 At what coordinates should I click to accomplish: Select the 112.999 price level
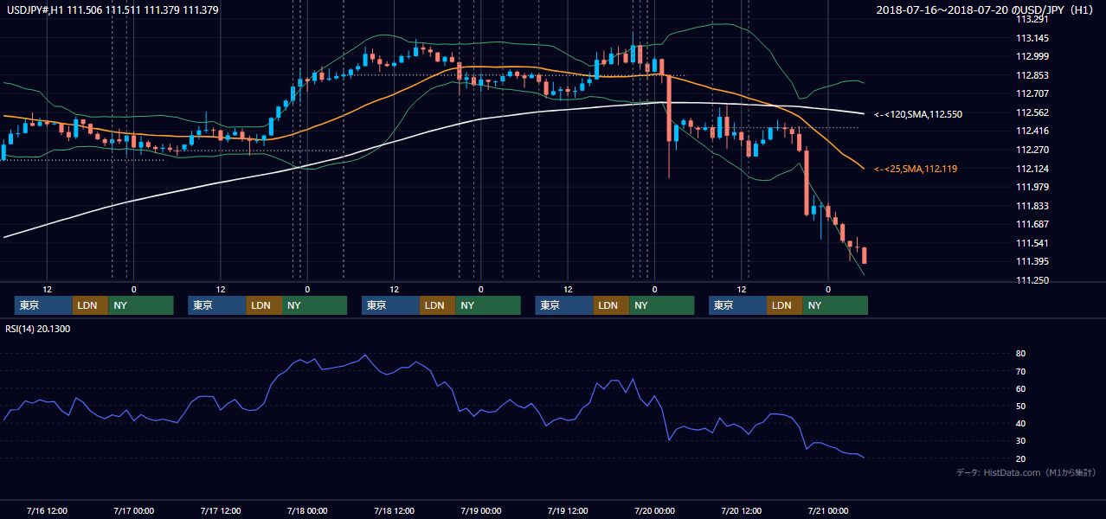click(1032, 56)
